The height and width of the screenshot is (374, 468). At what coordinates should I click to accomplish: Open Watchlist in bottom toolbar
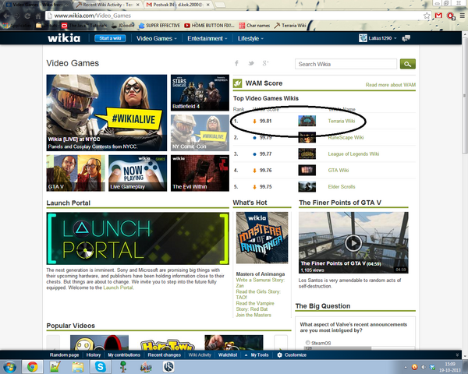coord(228,355)
